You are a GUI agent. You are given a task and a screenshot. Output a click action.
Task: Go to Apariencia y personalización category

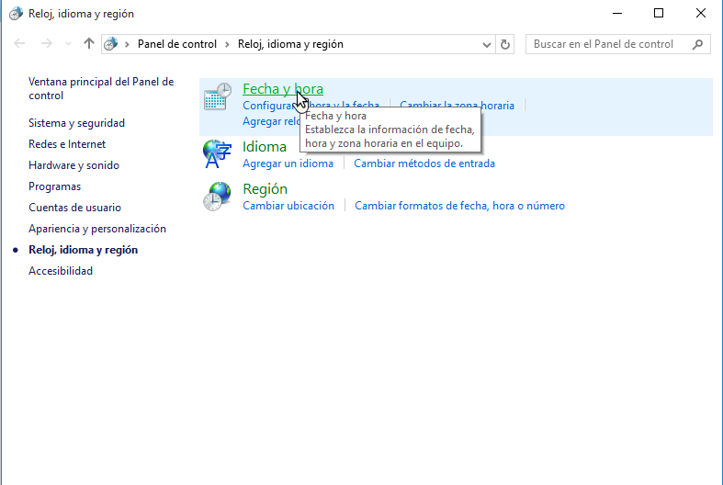(97, 229)
